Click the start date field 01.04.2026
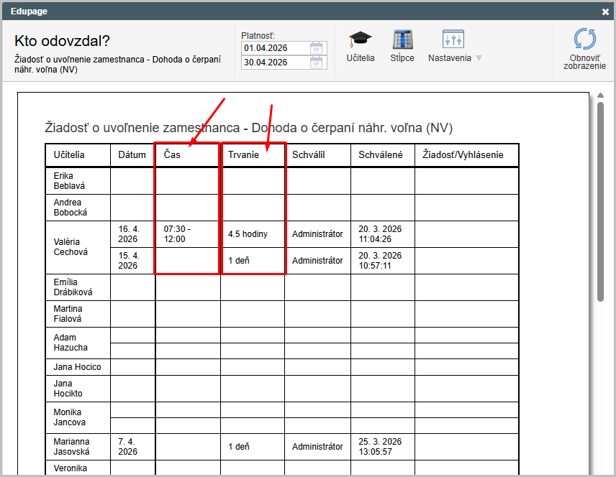 [275, 48]
